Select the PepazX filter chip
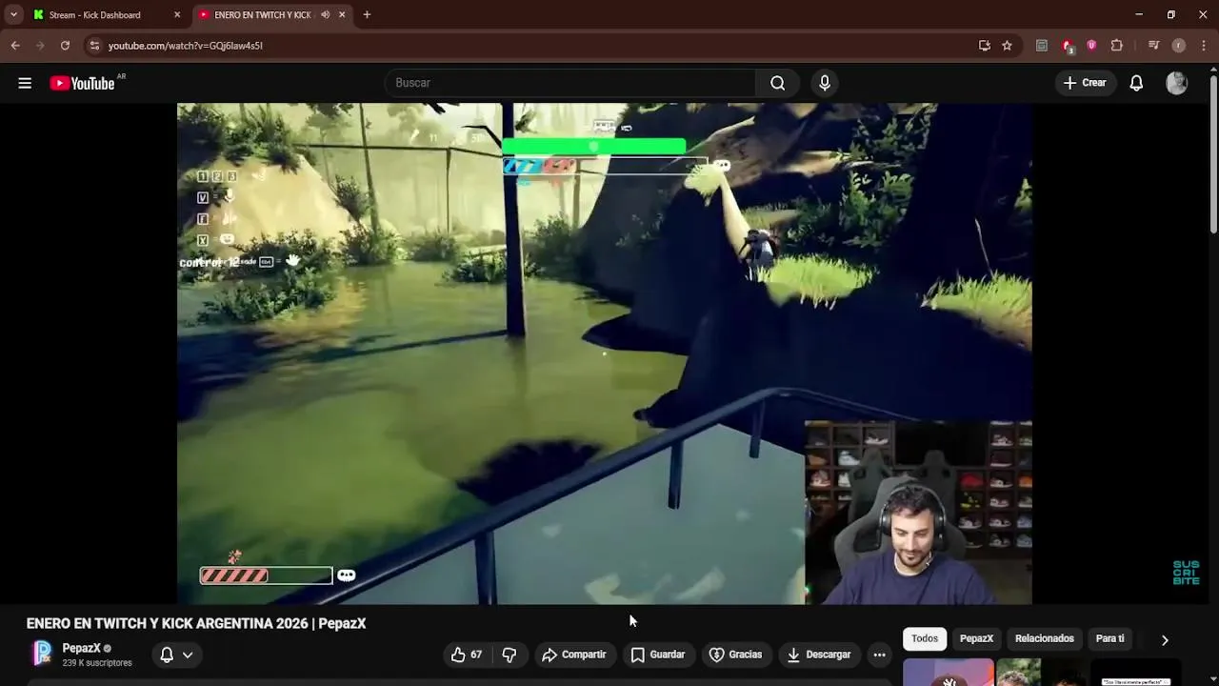The height and width of the screenshot is (686, 1219). pyautogui.click(x=976, y=638)
